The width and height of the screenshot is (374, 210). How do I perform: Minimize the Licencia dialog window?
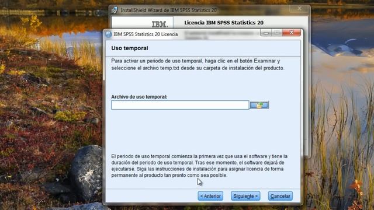pyautogui.click(x=266, y=33)
